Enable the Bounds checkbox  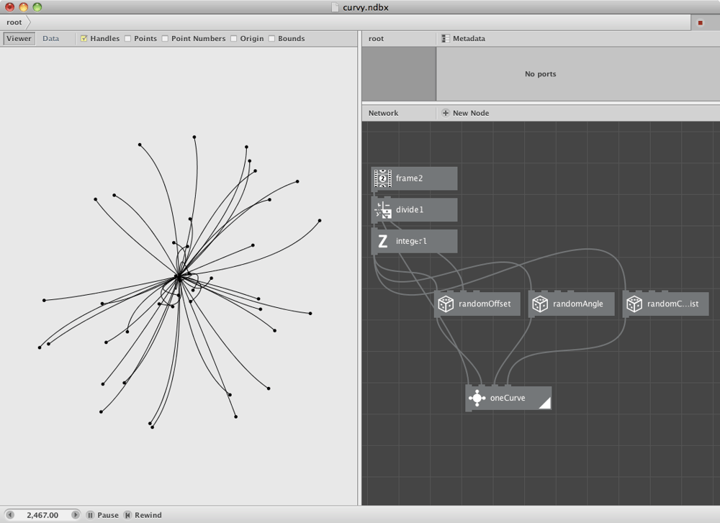(x=272, y=39)
